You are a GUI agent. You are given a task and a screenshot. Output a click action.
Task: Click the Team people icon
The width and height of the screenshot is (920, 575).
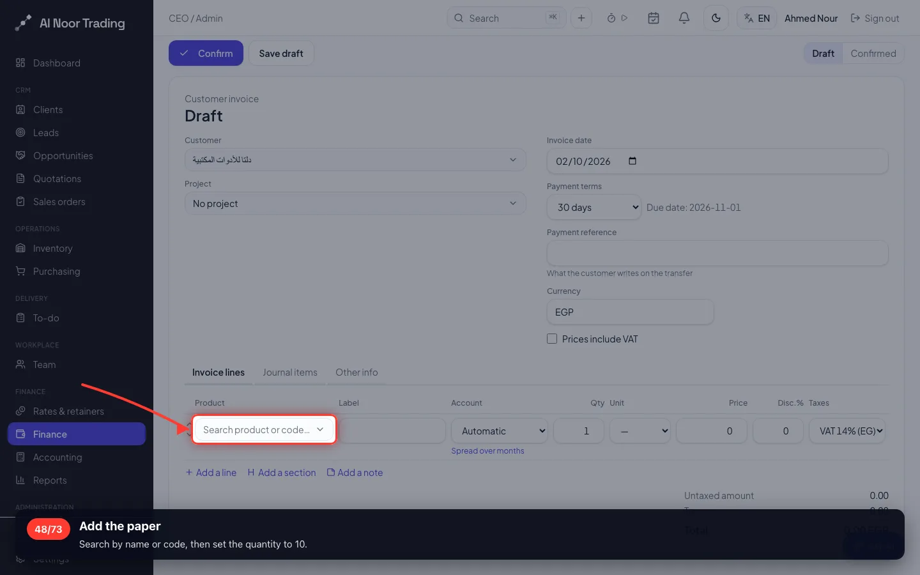tap(20, 364)
